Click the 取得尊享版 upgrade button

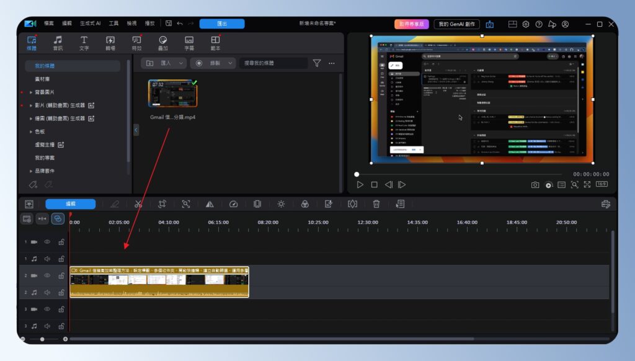coord(411,24)
